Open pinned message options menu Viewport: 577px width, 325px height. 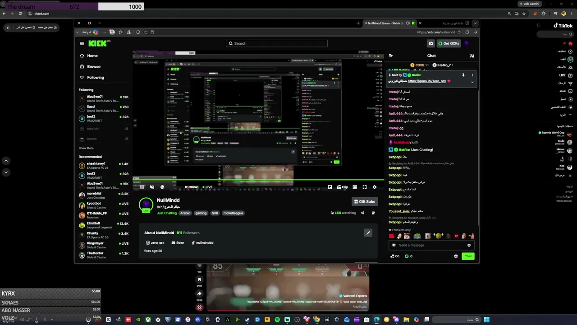pos(472,75)
